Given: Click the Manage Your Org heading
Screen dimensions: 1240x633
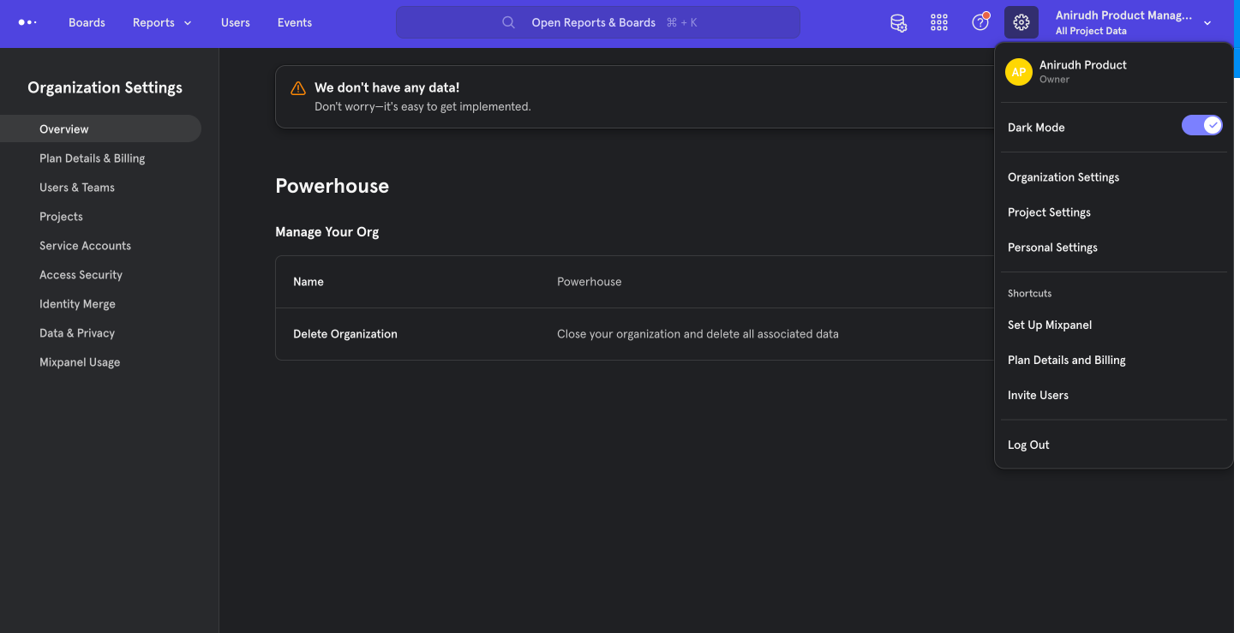Looking at the screenshot, I should coord(326,232).
